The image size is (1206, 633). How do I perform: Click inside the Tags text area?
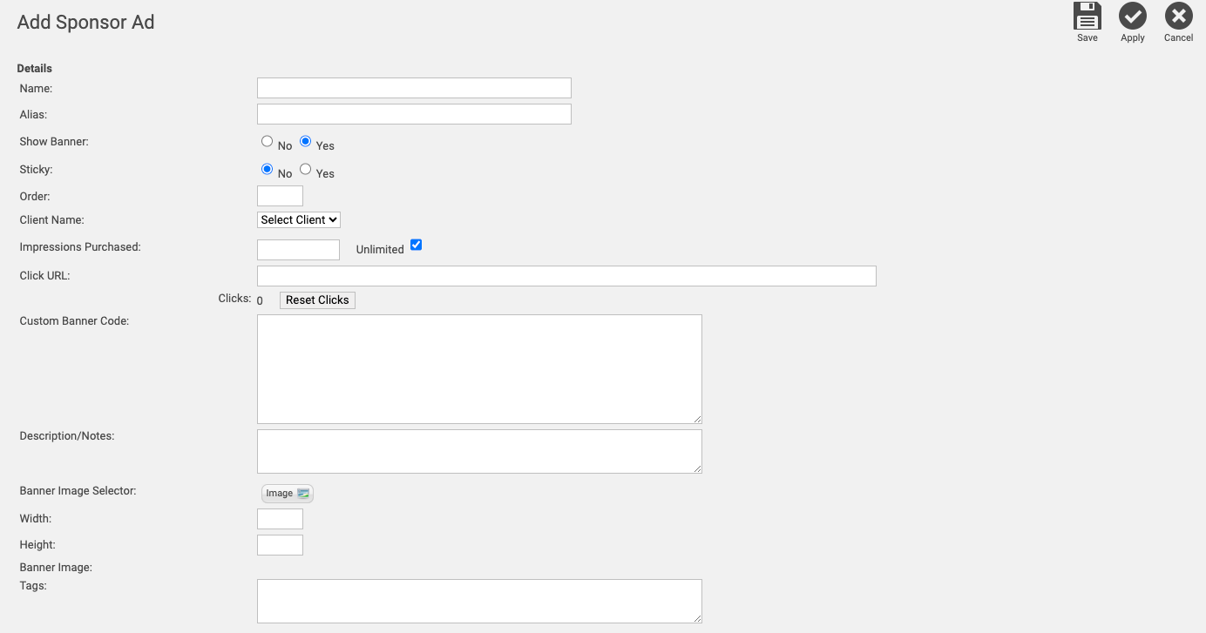click(x=479, y=601)
